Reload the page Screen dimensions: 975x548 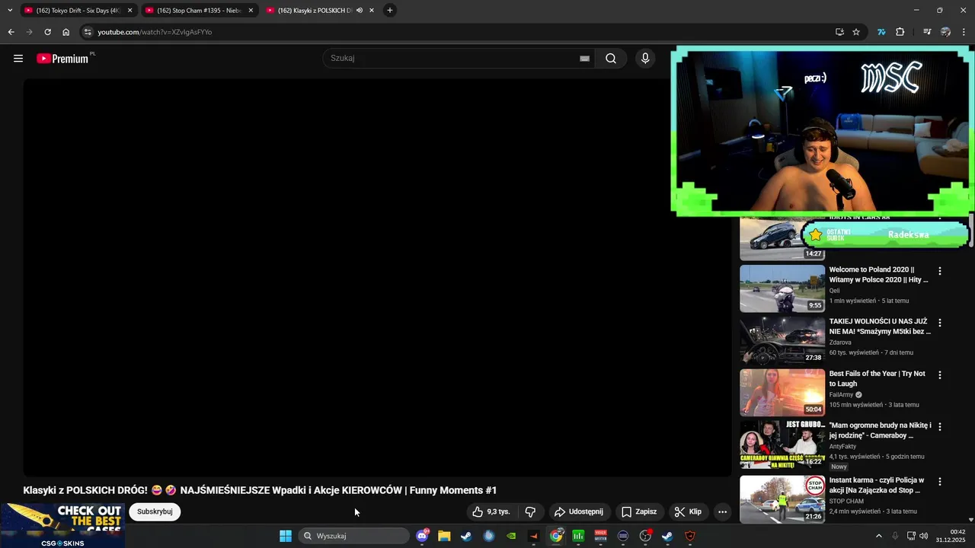[47, 32]
